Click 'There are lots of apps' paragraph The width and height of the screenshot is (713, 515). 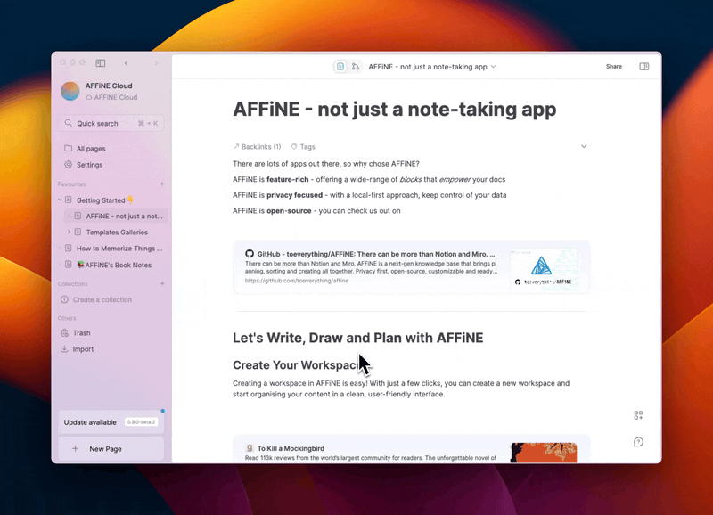326,164
